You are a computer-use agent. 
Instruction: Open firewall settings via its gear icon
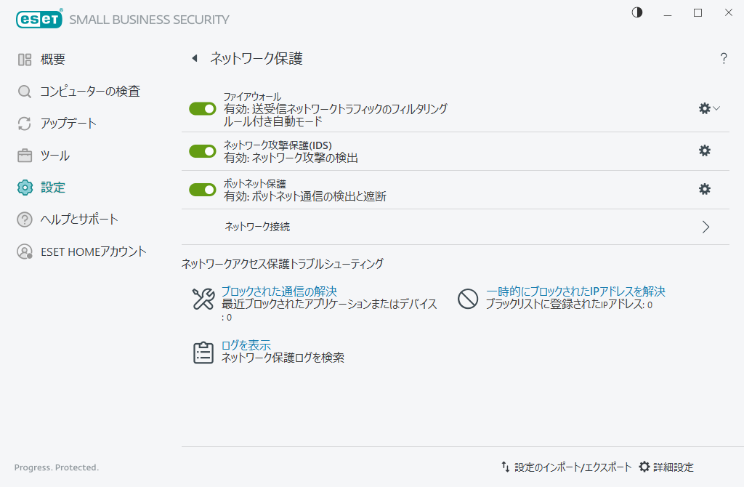(703, 108)
